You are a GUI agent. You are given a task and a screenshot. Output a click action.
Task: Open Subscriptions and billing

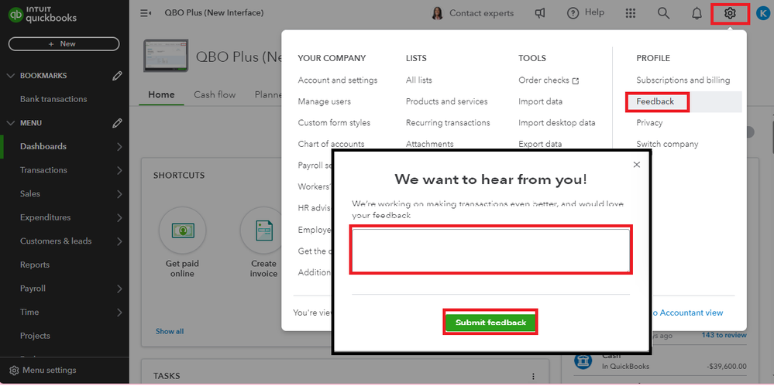tap(683, 80)
